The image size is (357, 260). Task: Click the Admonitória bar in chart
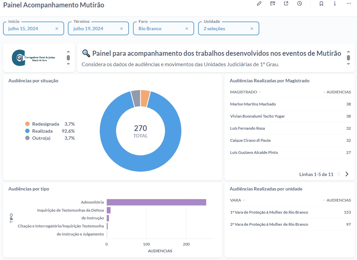point(156,202)
